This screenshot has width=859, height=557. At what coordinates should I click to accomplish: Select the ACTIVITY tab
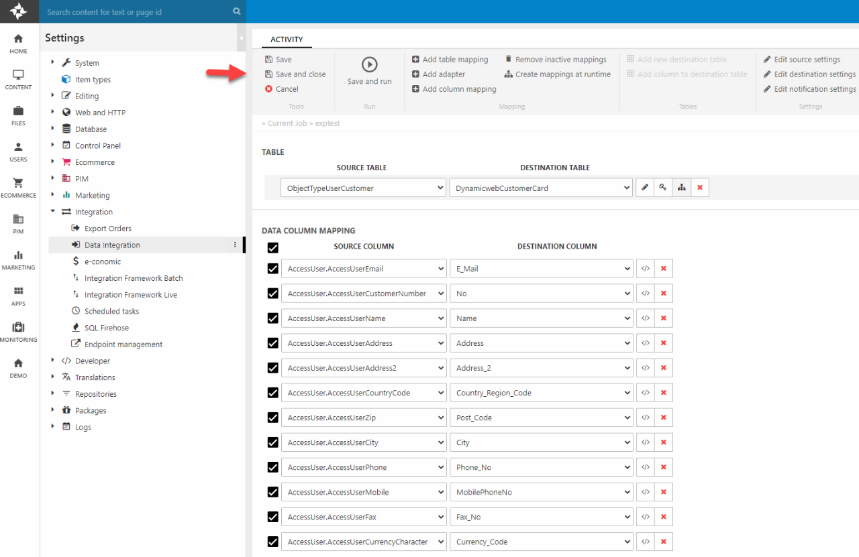click(287, 40)
